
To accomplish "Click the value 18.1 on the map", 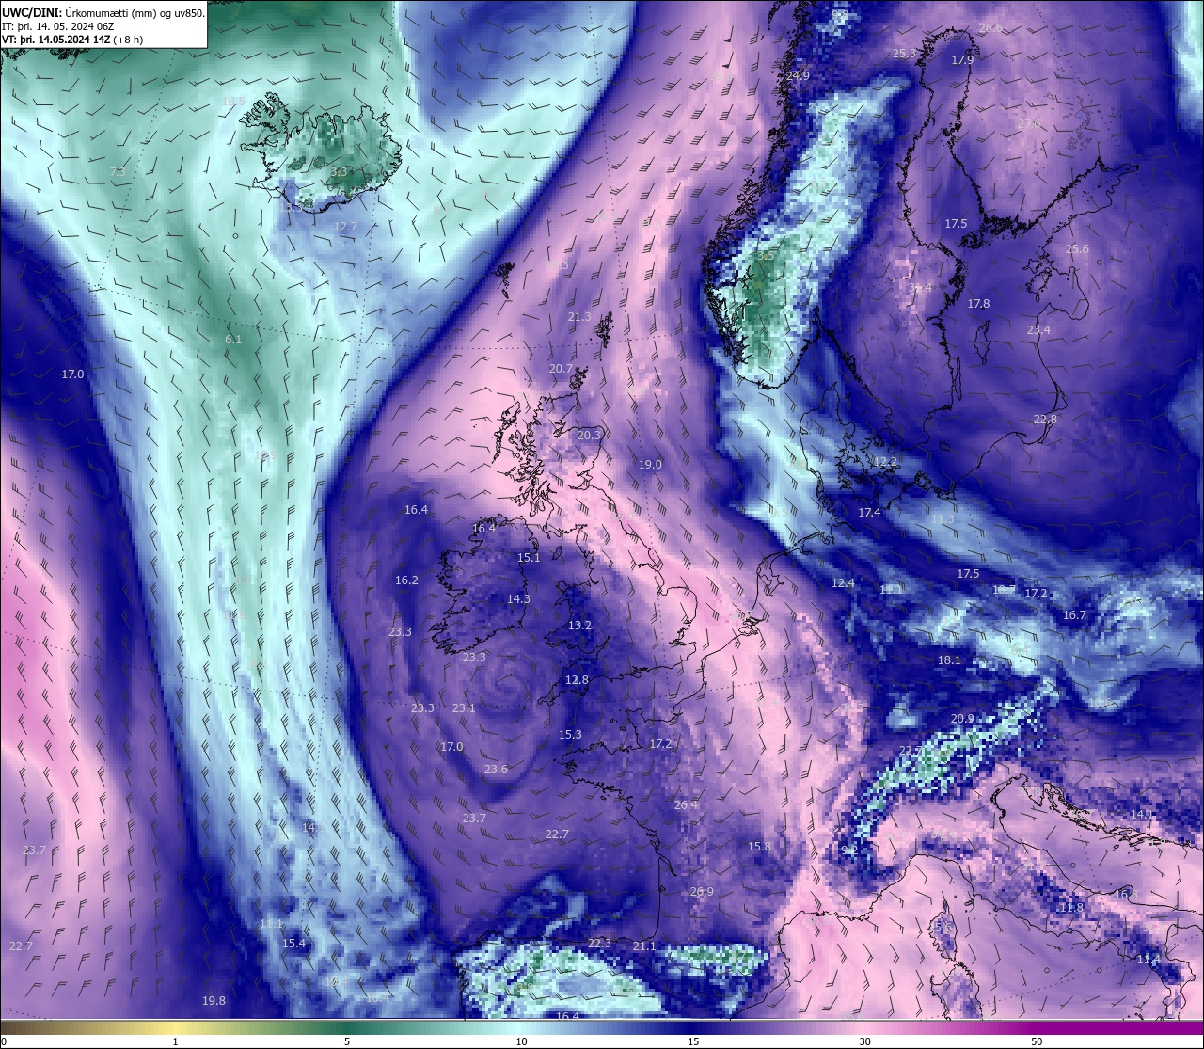I will tap(949, 660).
